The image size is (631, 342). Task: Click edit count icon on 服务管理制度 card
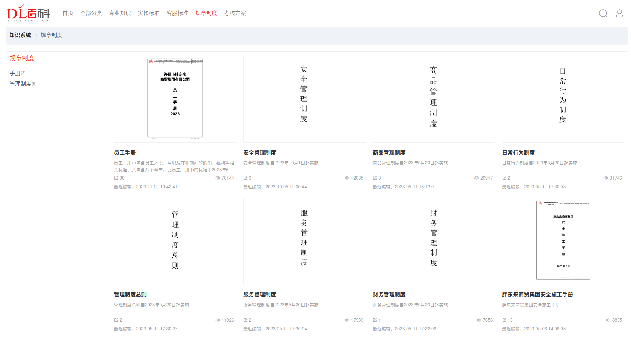click(x=245, y=320)
